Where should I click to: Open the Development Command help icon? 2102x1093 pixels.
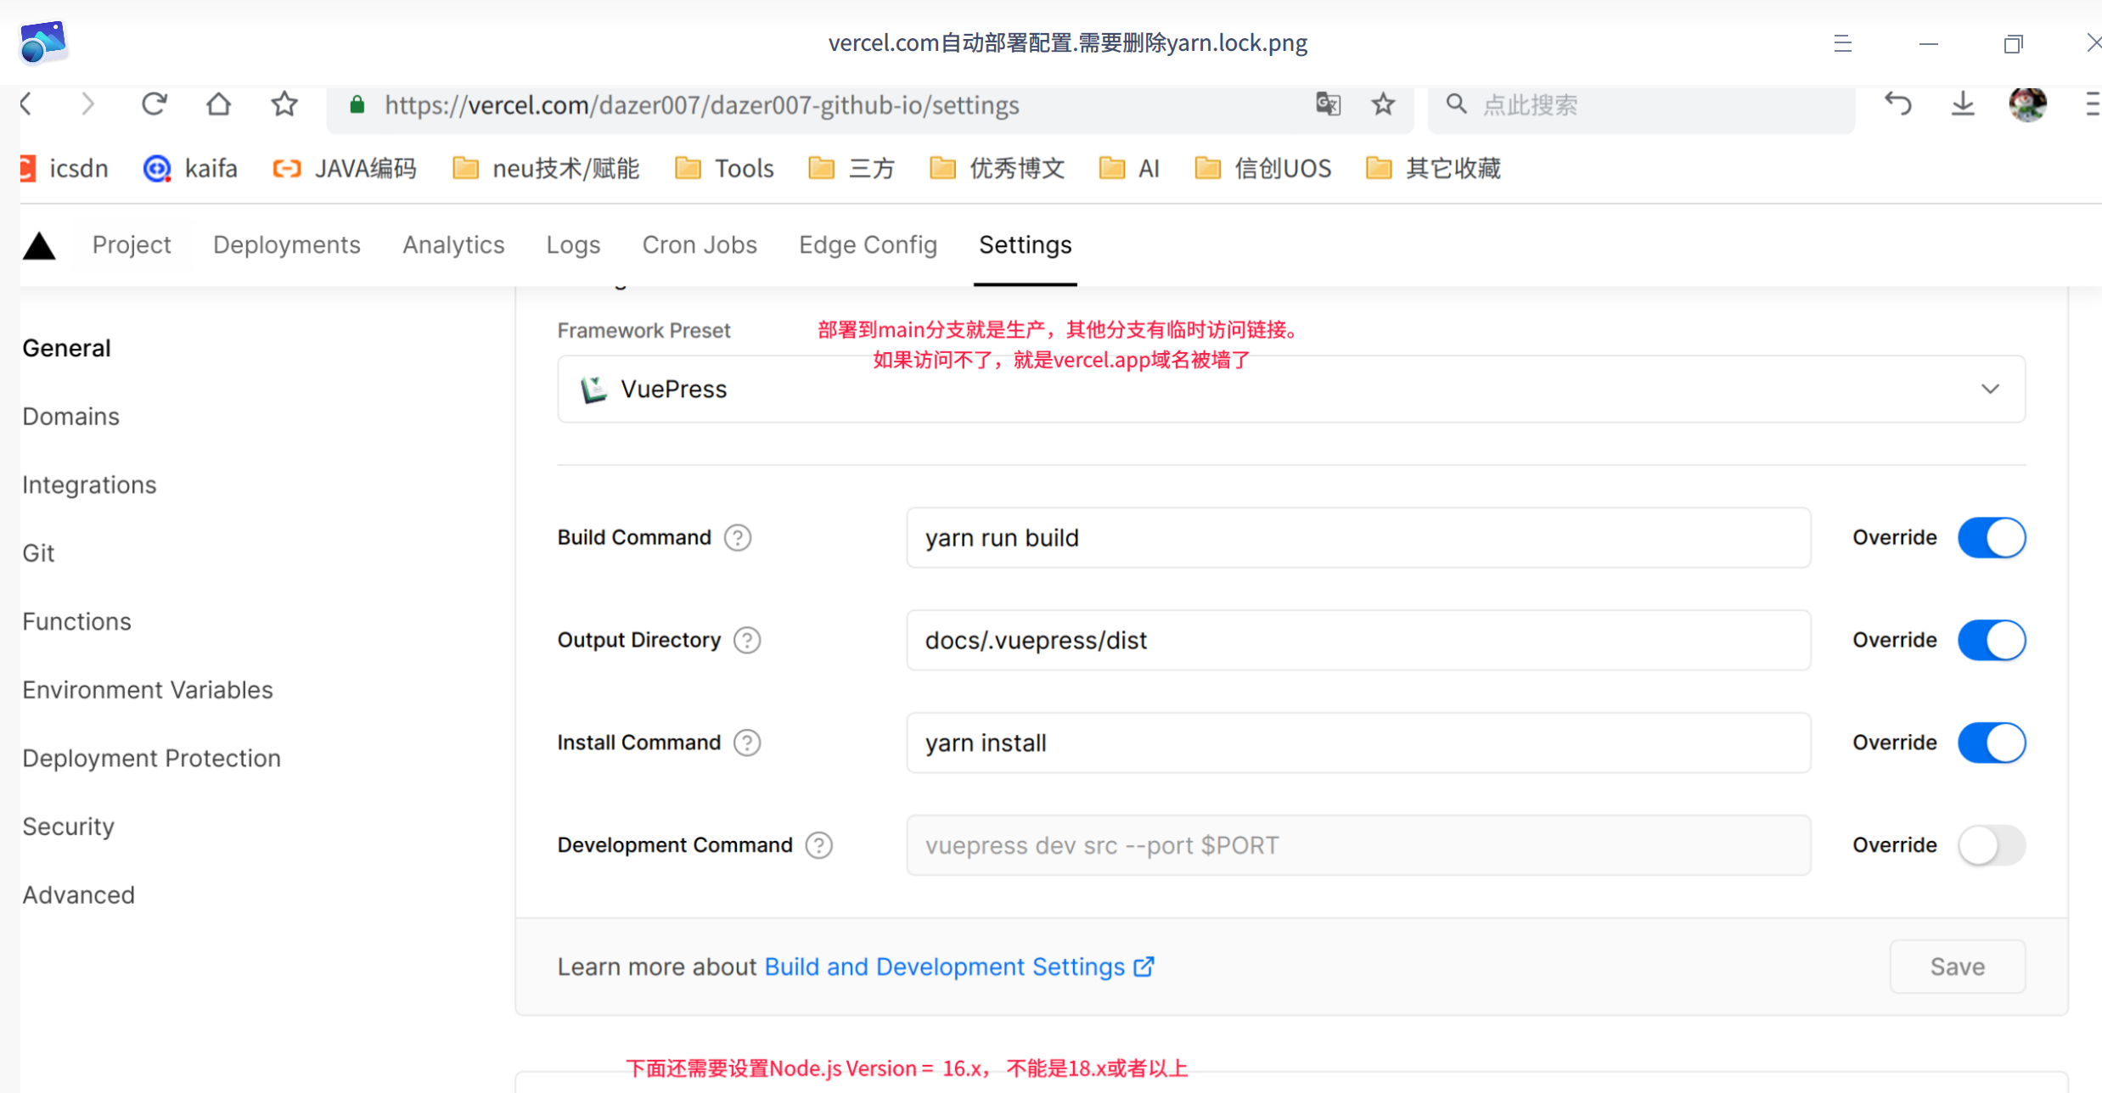click(818, 844)
